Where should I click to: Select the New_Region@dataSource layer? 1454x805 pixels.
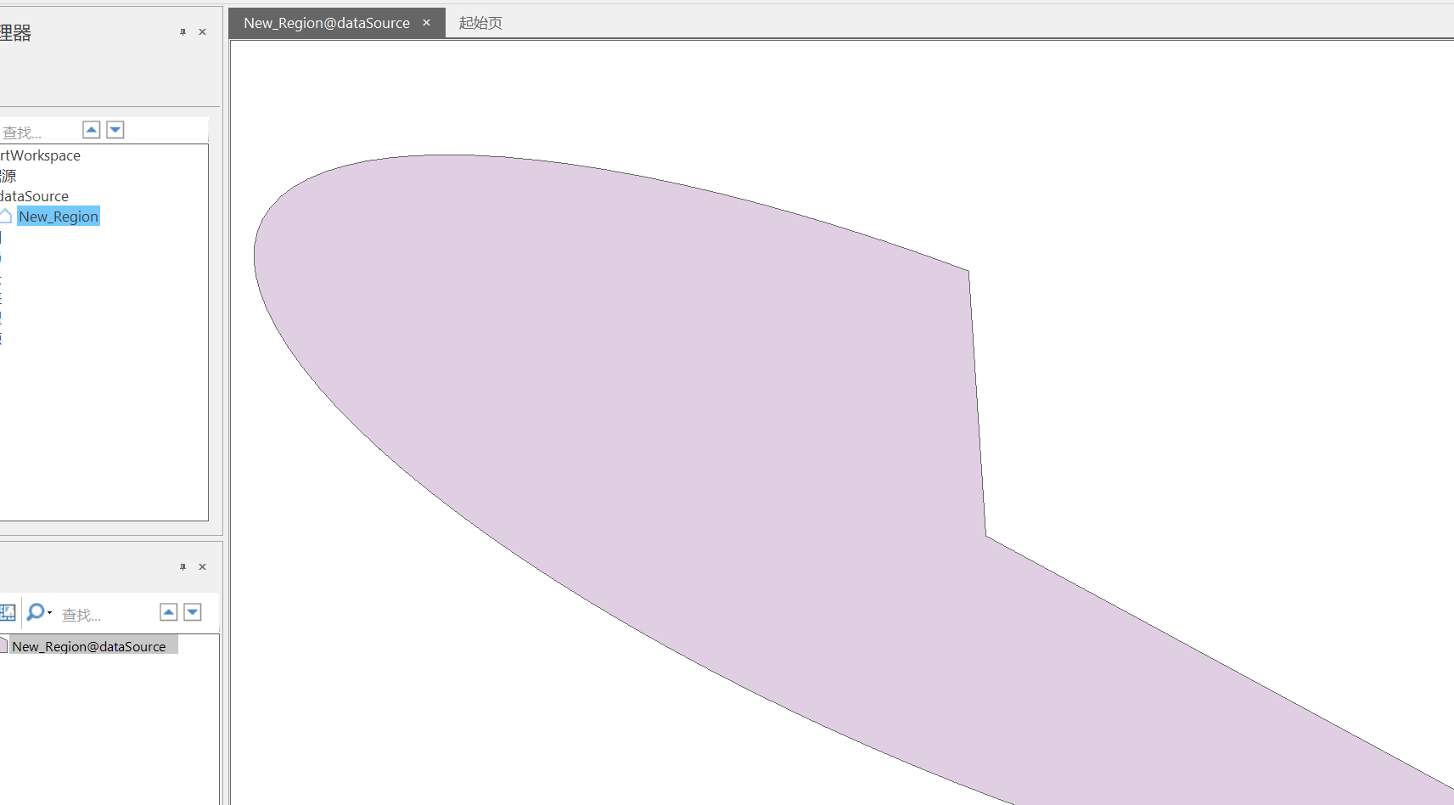[x=89, y=646]
